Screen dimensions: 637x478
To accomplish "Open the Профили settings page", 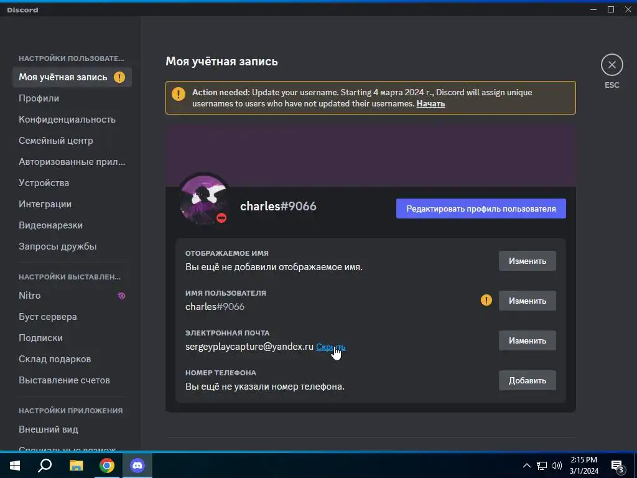I will tap(72, 98).
